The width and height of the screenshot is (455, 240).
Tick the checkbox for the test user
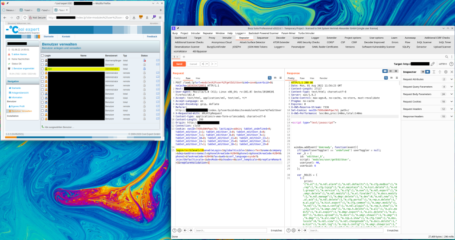click(42, 69)
